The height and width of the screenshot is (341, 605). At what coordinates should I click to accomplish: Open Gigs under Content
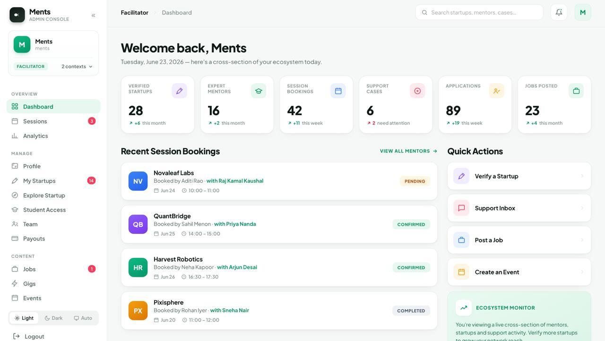53,283
